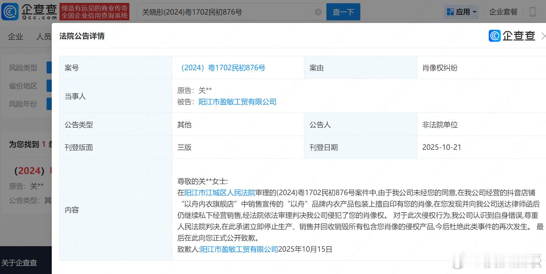Close the 法院公告详情 dialog
Viewport: 546px width, 274px height.
543,36
